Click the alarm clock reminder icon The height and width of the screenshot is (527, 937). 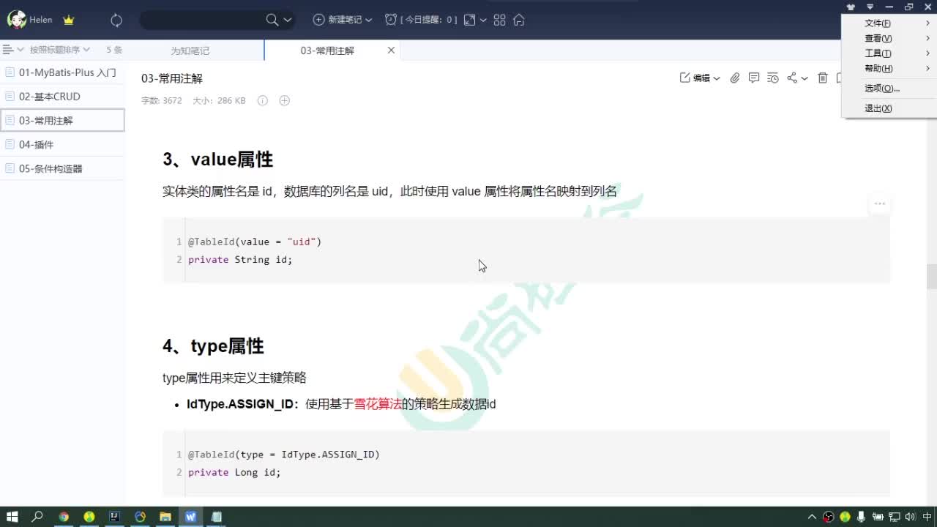tap(391, 20)
